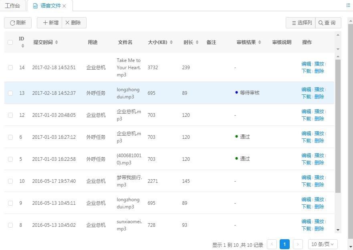Click 播放 for Take Me to Your Heart.mp3
The width and height of the screenshot is (353, 250).
[x=319, y=64]
